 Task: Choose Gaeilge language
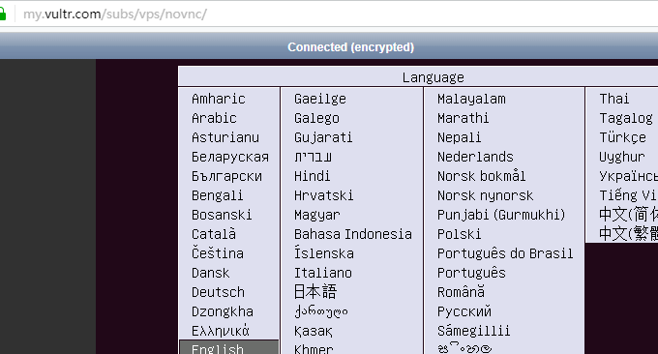pyautogui.click(x=320, y=99)
